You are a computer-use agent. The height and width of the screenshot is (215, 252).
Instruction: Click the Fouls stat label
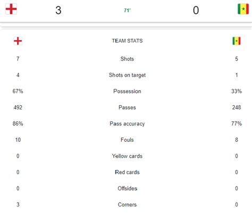point(127,140)
